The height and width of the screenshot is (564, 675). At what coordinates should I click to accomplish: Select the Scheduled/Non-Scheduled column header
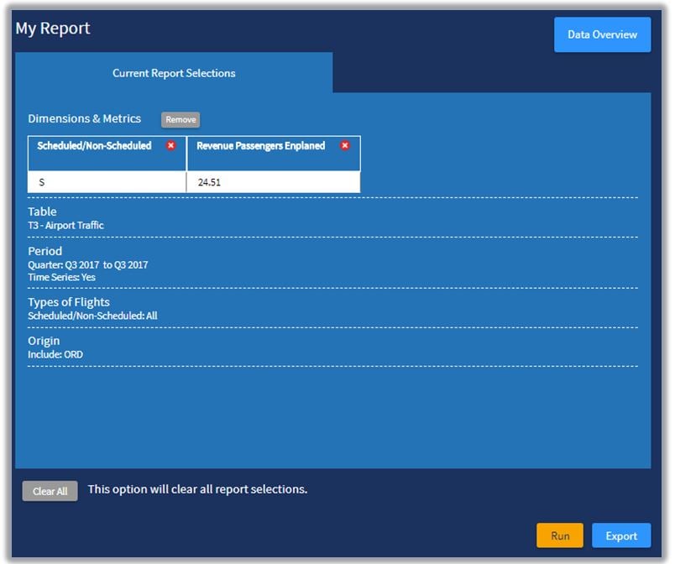94,146
